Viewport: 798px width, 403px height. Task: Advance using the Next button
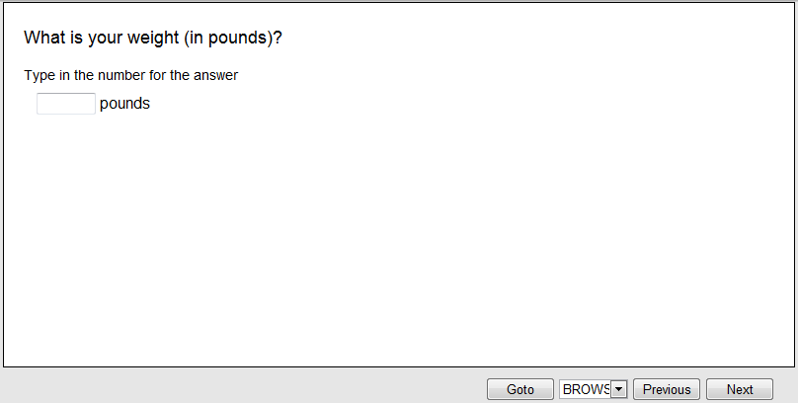(x=740, y=389)
